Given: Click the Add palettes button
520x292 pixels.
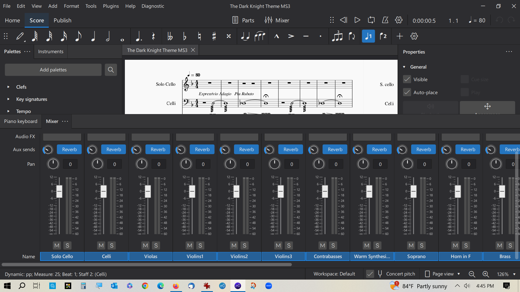Looking at the screenshot, I should point(53,69).
